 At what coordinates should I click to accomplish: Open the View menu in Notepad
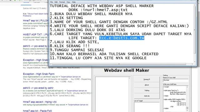68,2
